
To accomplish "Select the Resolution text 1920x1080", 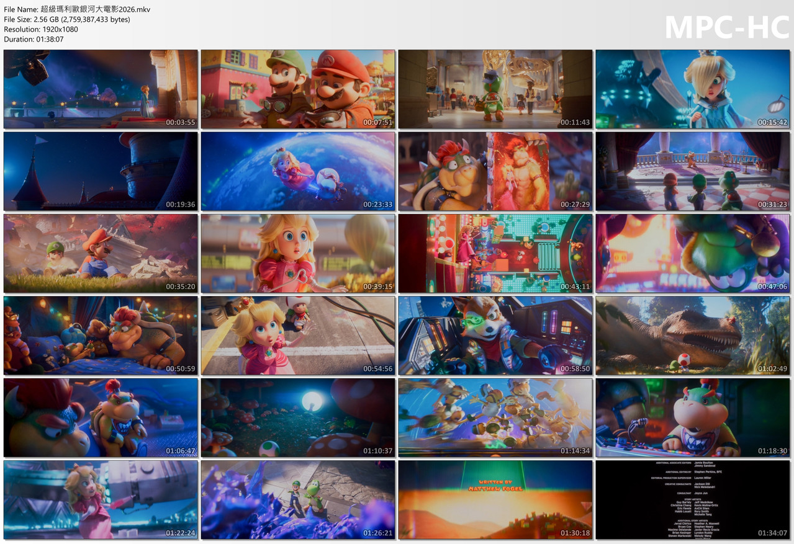I will pos(60,29).
